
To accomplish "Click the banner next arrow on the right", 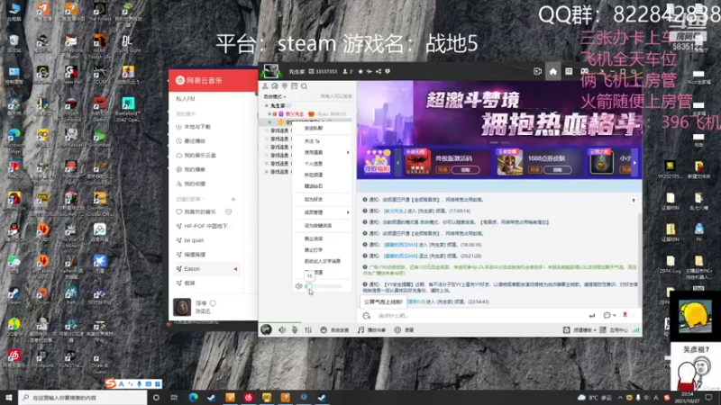I will tap(635, 163).
